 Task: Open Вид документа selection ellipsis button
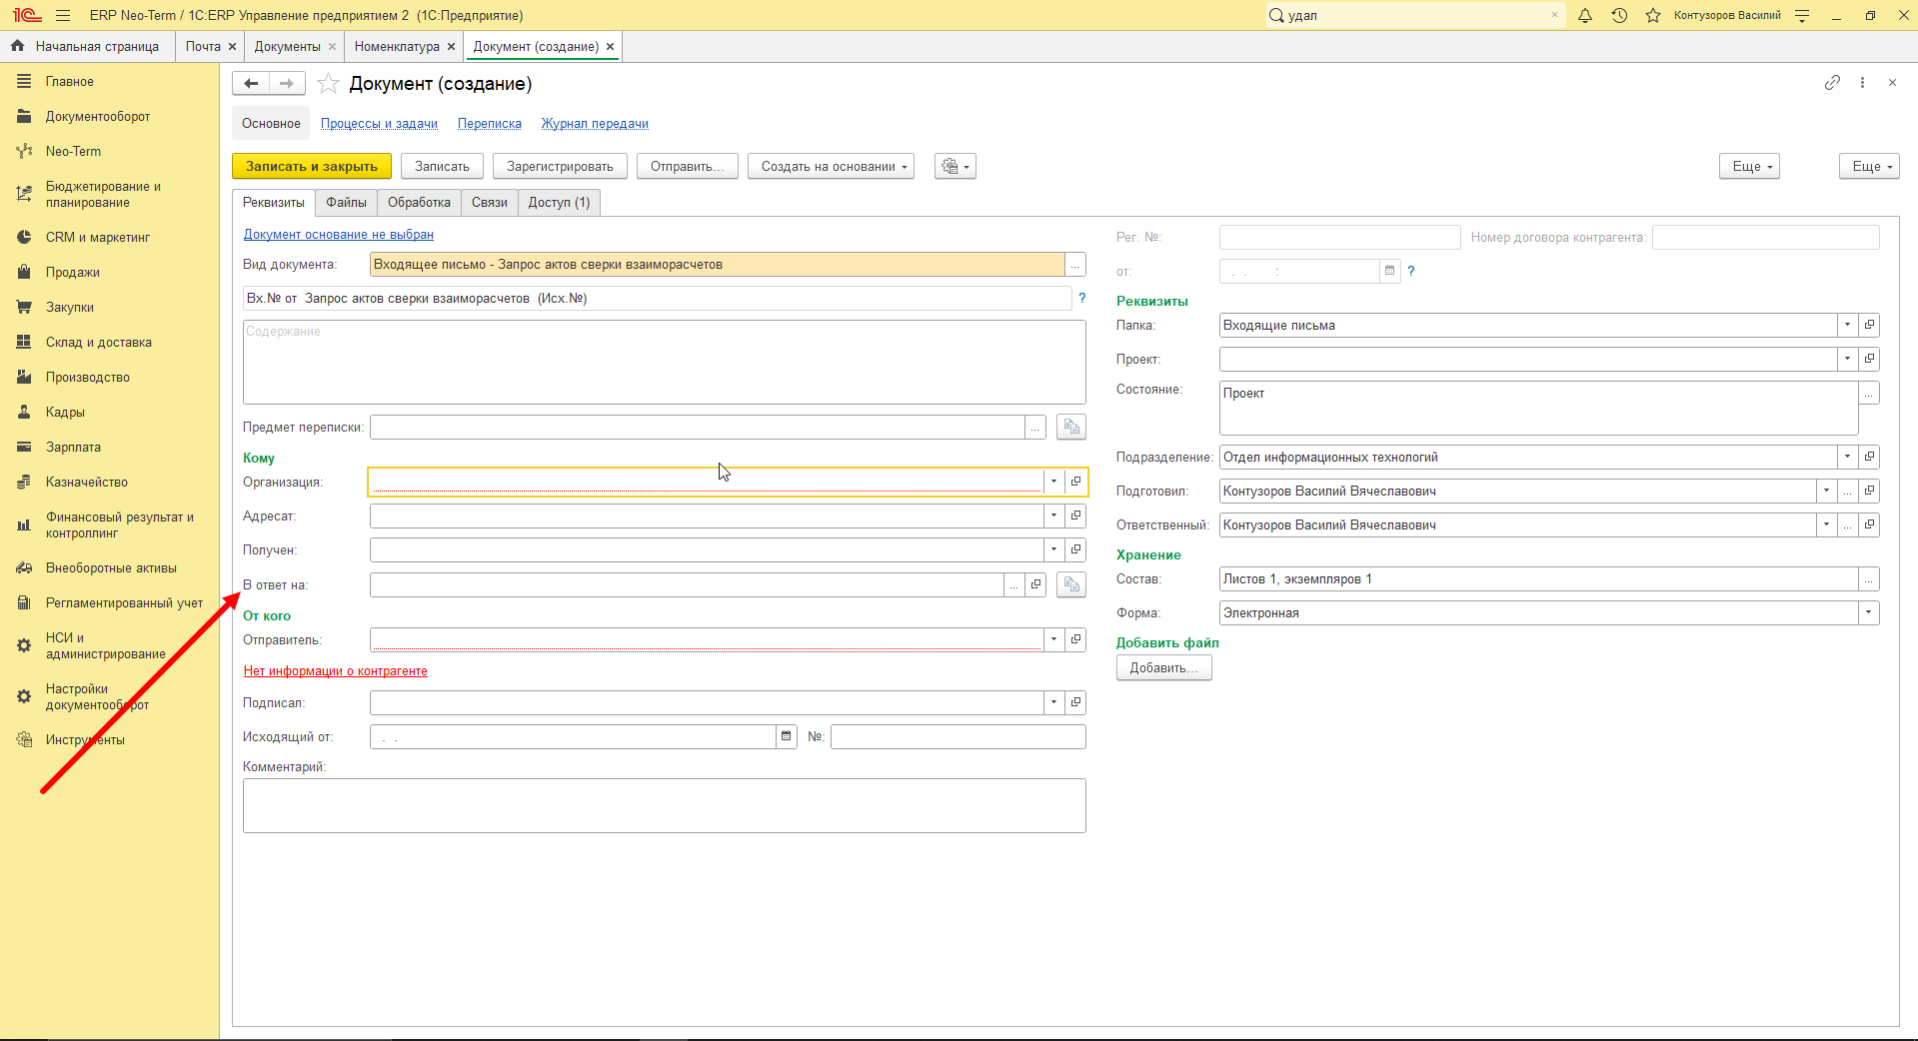(1075, 264)
